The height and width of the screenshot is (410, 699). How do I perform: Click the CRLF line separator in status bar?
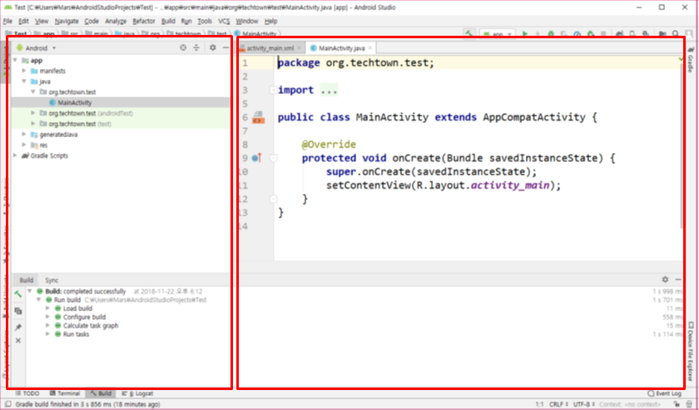point(558,404)
